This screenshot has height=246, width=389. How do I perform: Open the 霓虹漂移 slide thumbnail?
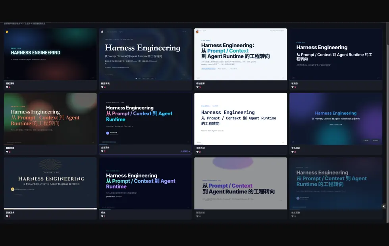pos(50,54)
